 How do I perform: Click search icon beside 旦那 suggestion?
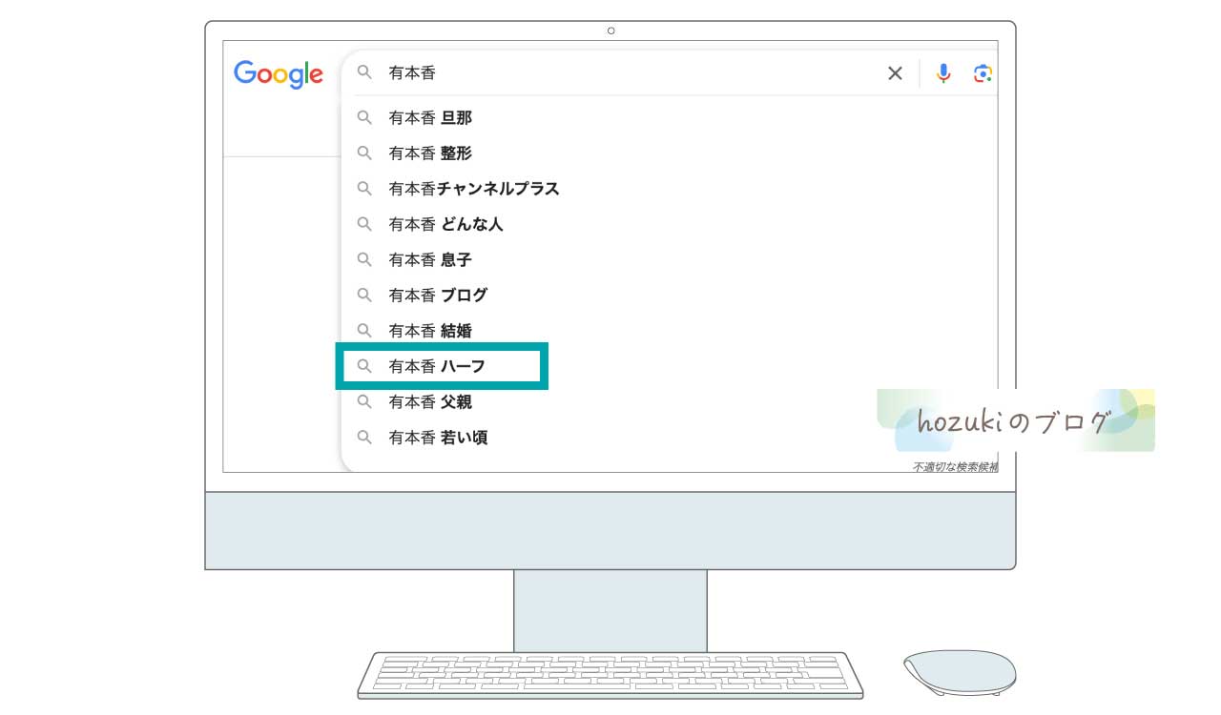click(364, 117)
